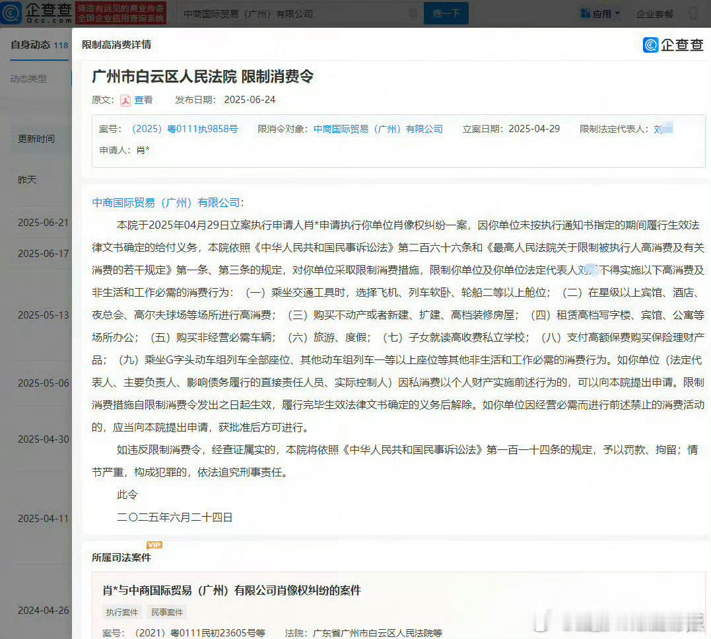Click the clear icon in the search box
Viewport: 711px width, 639px height.
pyautogui.click(x=413, y=14)
